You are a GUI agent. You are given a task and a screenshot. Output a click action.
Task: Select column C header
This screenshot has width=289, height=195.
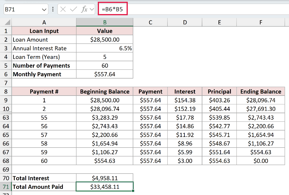pyautogui.click(x=150, y=22)
